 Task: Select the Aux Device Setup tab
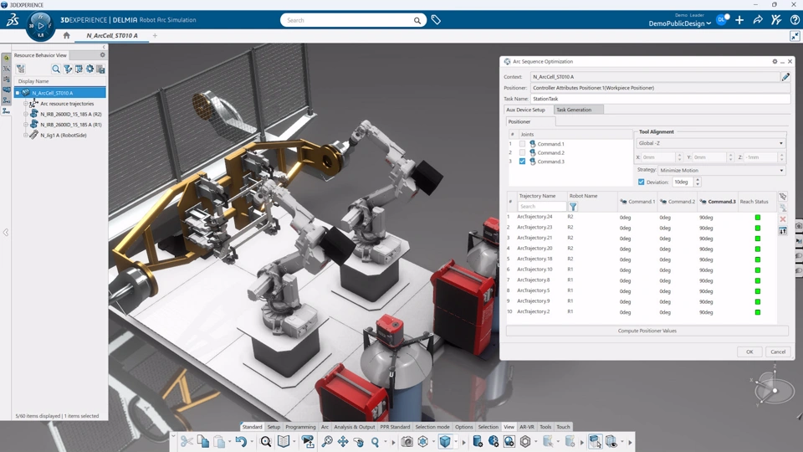[x=525, y=110]
